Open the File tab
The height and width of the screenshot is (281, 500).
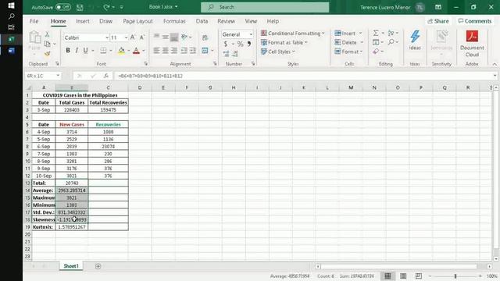pos(34,21)
